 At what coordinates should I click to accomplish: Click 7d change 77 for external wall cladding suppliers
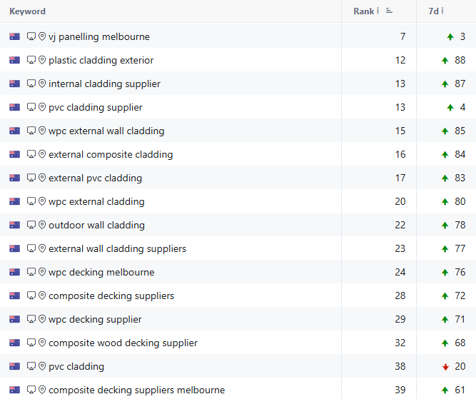[x=460, y=248]
